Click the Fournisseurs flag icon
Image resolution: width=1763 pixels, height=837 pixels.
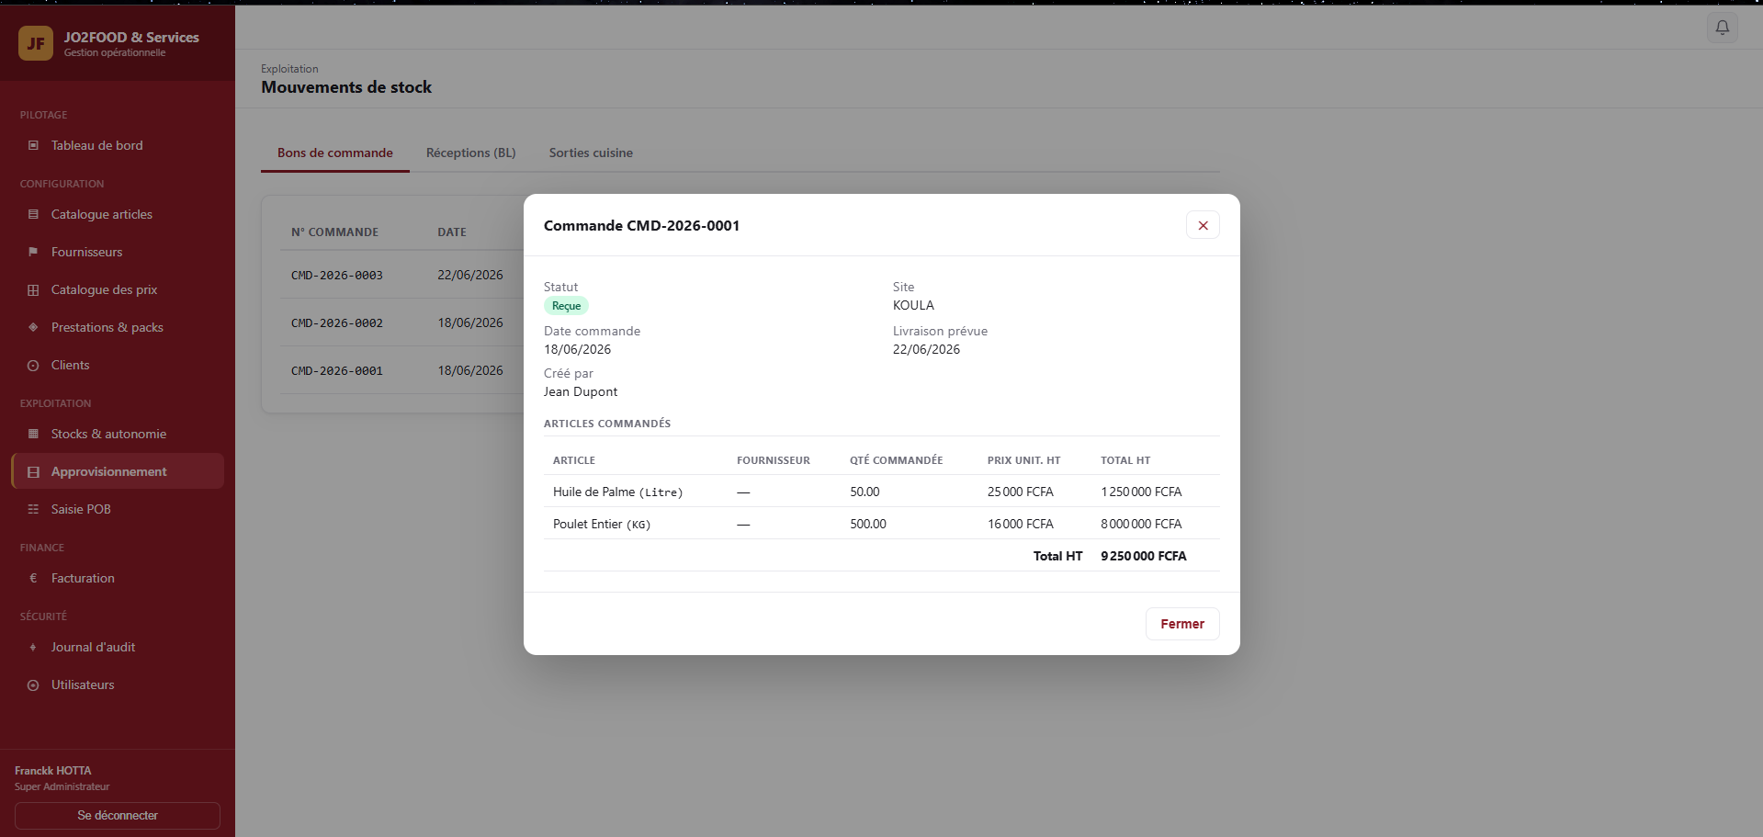pyautogui.click(x=33, y=252)
